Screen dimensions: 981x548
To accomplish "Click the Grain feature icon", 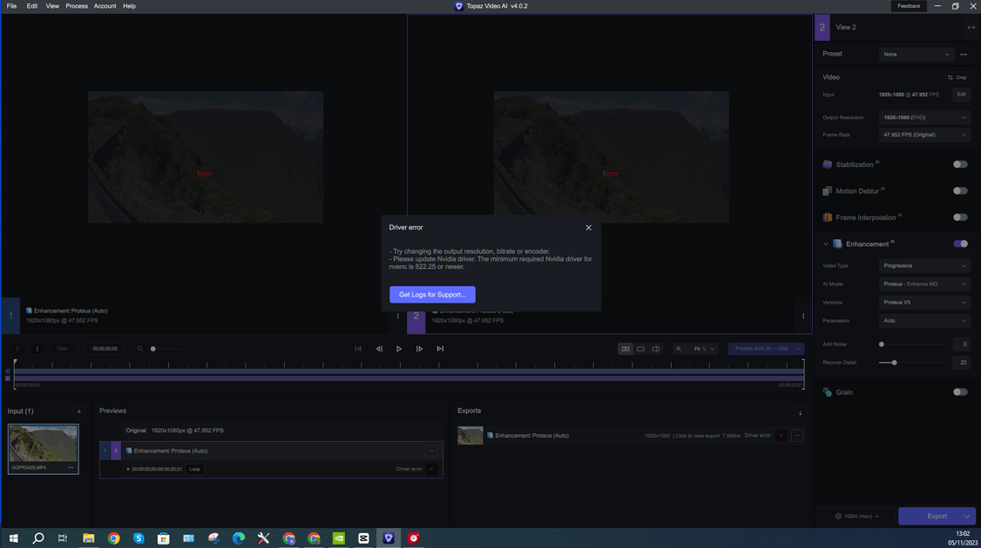I will click(x=827, y=391).
